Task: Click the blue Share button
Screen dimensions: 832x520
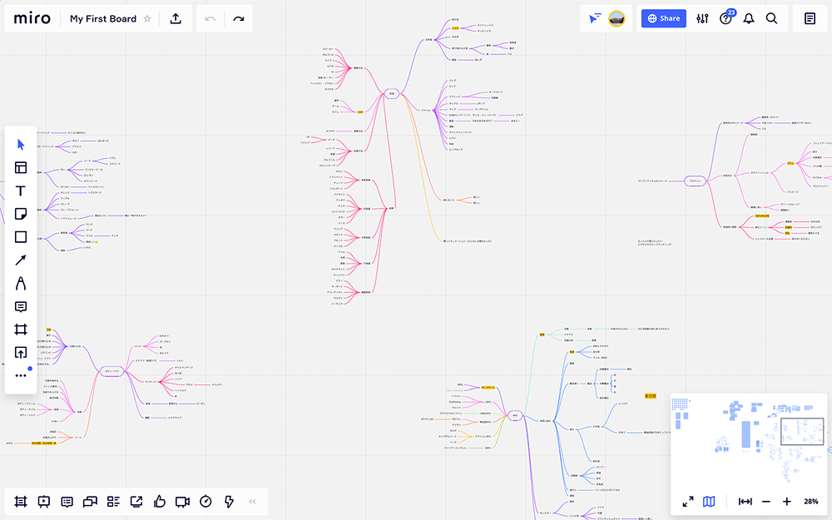Action: click(x=663, y=18)
